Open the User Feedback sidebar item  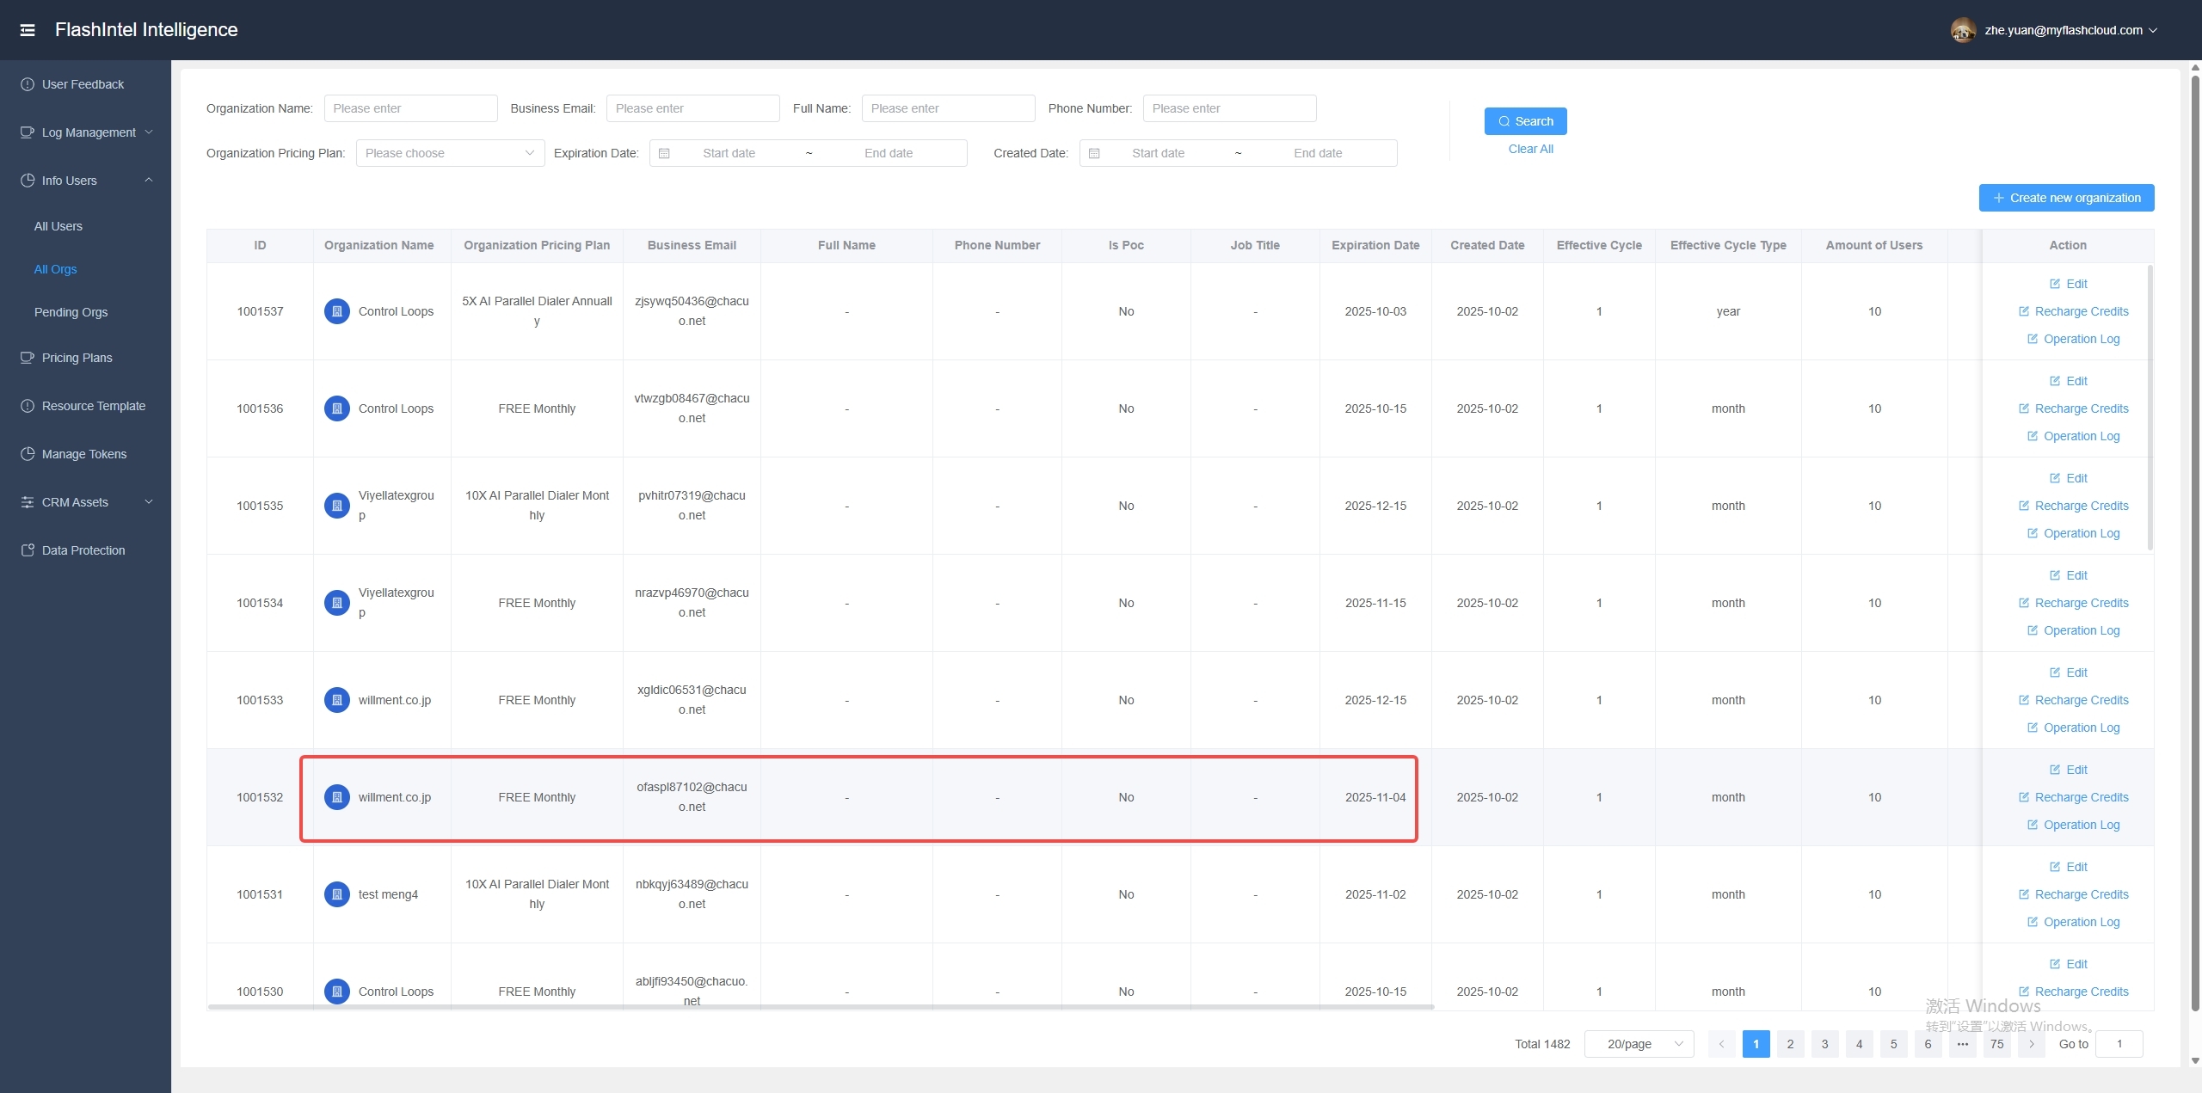[83, 84]
